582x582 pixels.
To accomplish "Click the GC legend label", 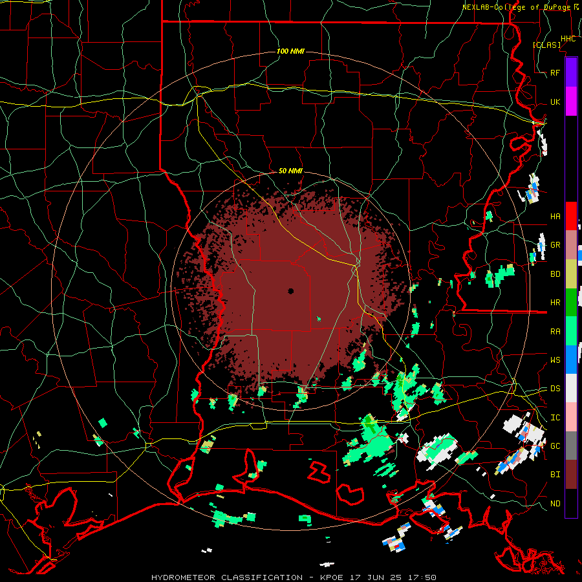I will click(x=555, y=446).
